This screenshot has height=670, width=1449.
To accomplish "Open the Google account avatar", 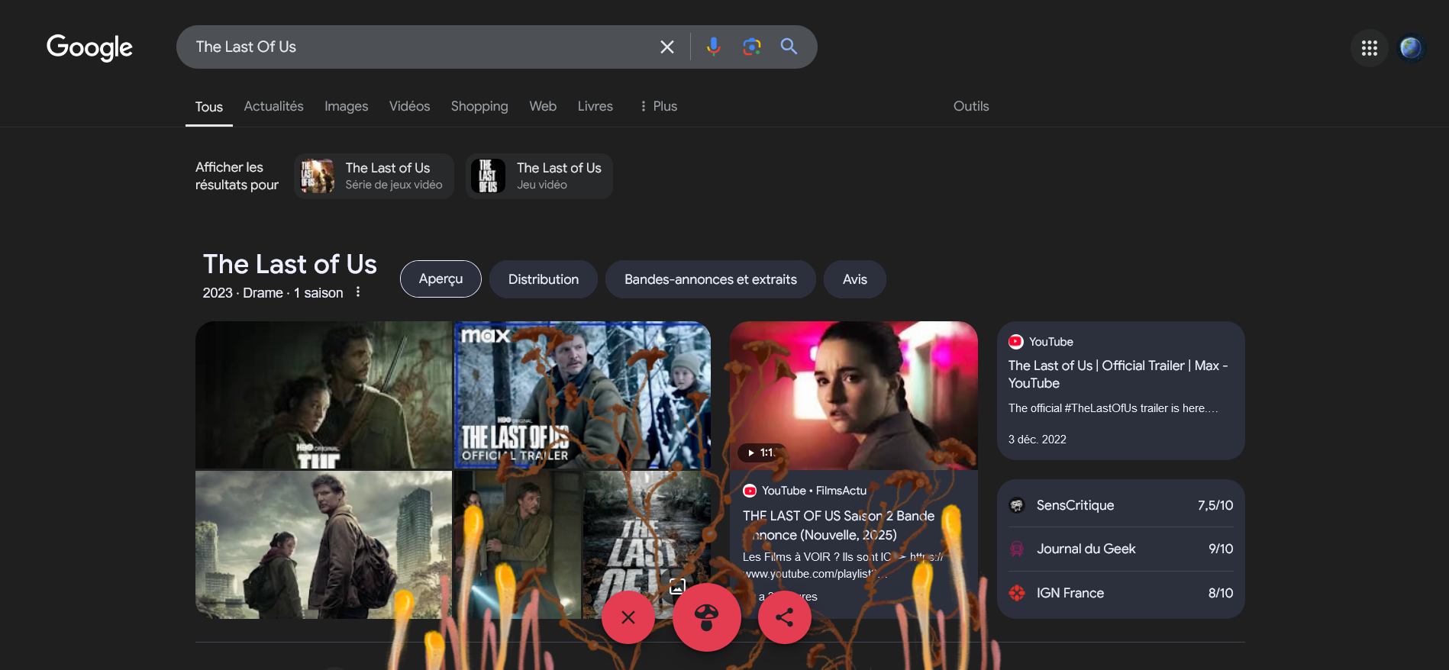I will click(x=1411, y=48).
